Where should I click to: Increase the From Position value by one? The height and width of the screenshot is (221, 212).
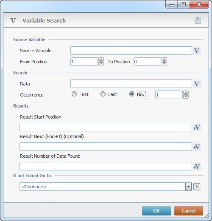coord(101,59)
